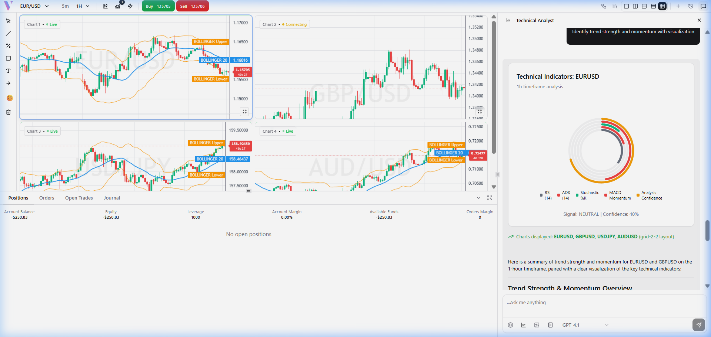Click the Buy 1.15705 button
Viewport: 711px width, 337px height.
coord(158,6)
